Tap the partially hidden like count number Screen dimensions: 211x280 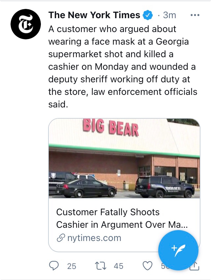pyautogui.click(x=162, y=266)
